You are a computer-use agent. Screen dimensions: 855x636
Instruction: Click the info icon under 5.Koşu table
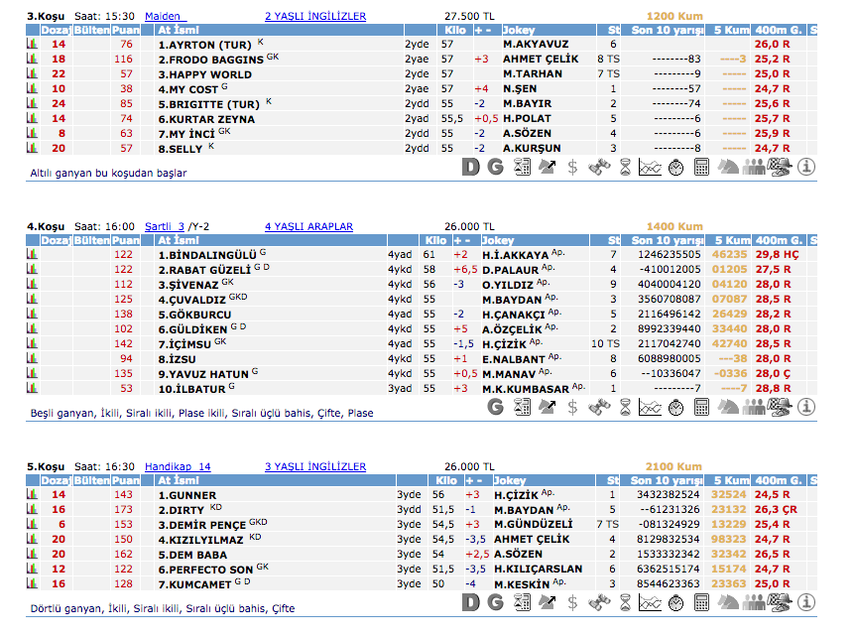(805, 602)
